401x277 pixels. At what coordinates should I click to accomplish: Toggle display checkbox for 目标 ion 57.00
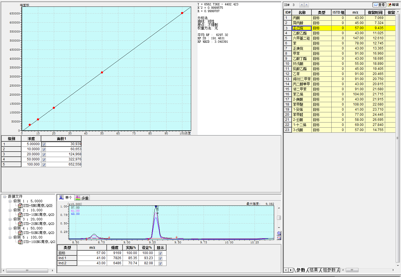pyautogui.click(x=160, y=253)
